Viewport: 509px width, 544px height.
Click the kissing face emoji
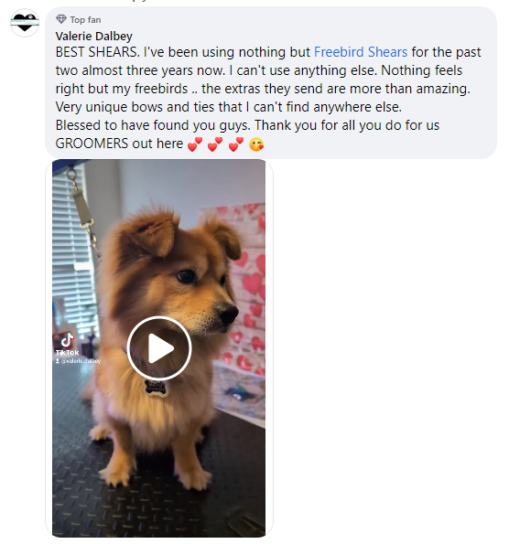click(x=256, y=144)
